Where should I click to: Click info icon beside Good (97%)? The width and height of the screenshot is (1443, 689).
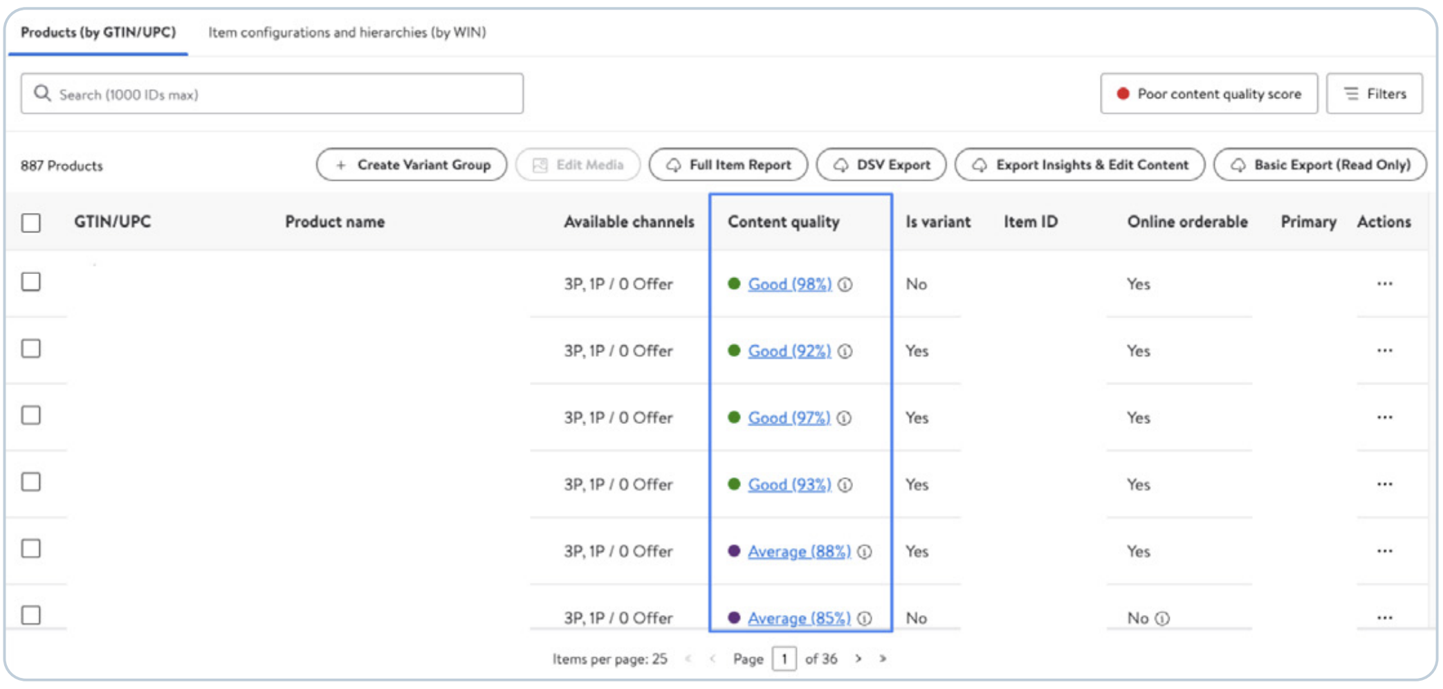pos(844,418)
